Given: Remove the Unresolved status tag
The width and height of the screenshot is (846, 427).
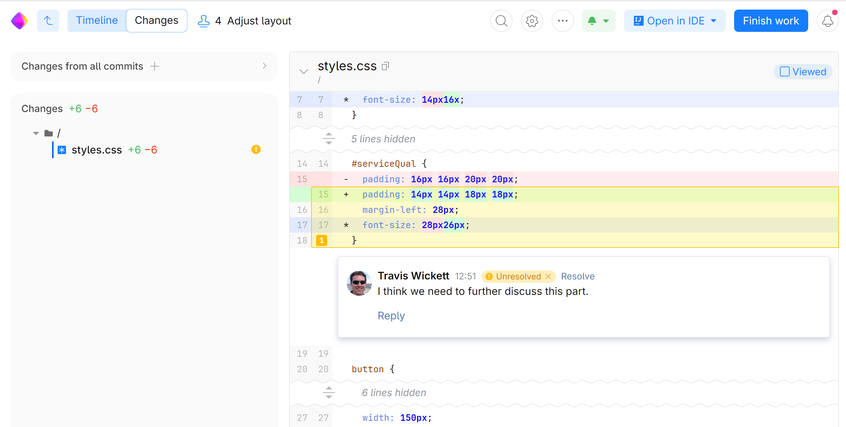Looking at the screenshot, I should pos(548,277).
